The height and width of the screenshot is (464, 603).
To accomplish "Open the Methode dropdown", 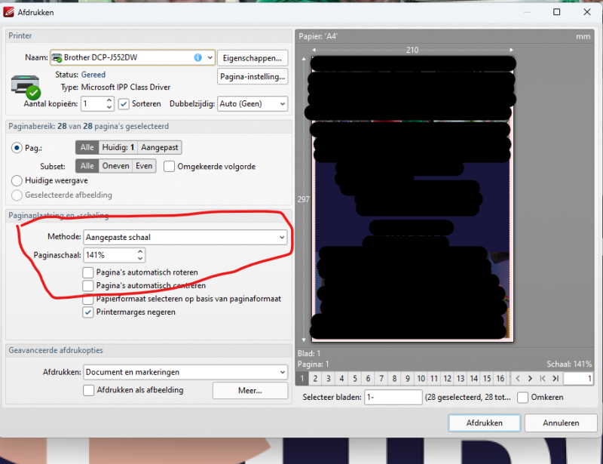I will pos(185,238).
